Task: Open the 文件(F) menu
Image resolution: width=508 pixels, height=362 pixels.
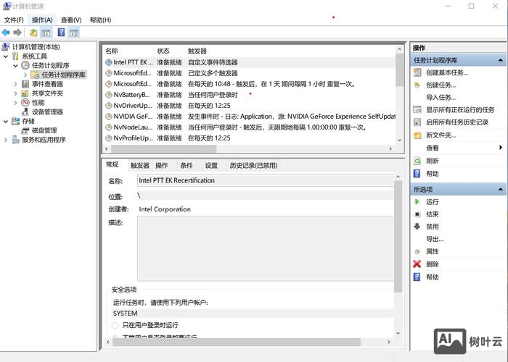Action: pyautogui.click(x=14, y=20)
